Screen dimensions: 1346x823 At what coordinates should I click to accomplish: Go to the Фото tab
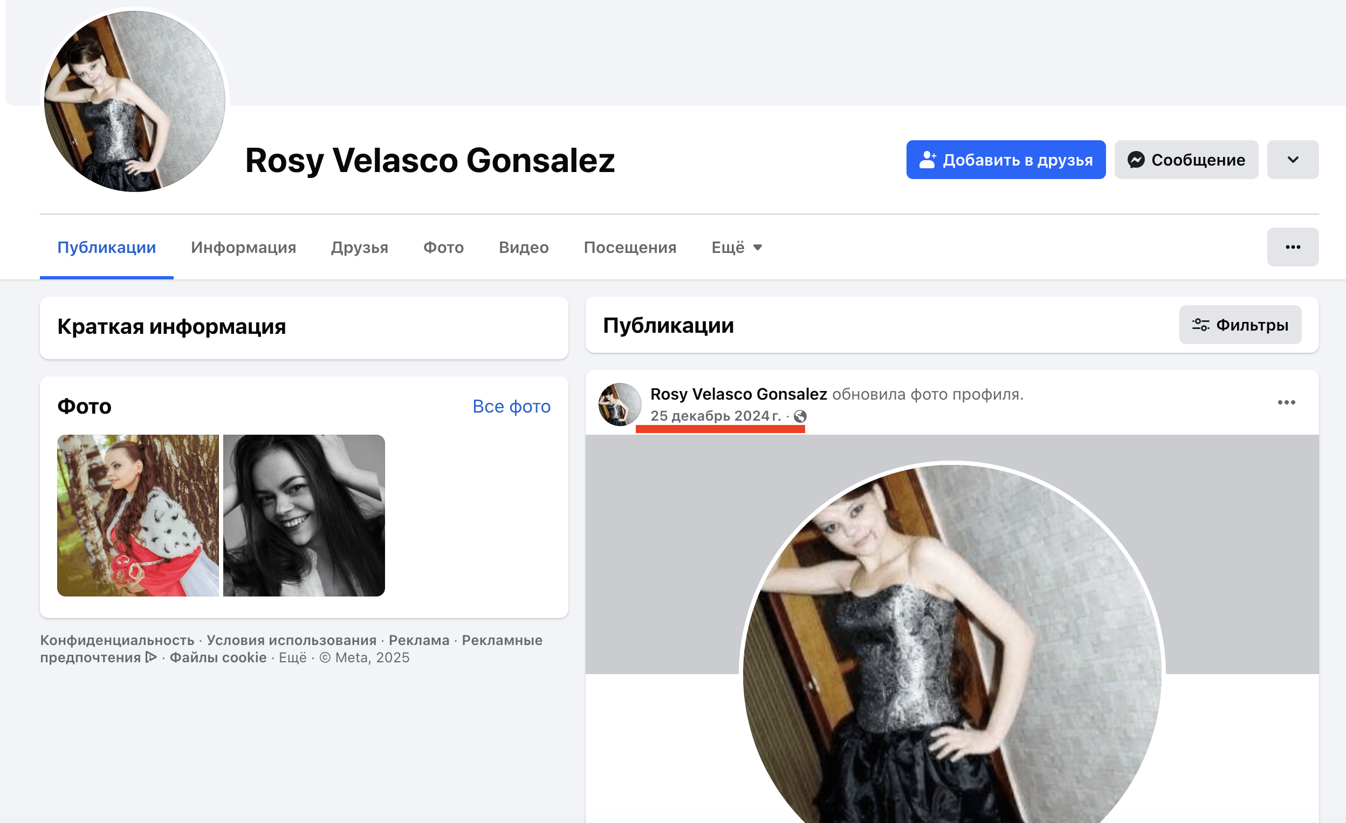[x=443, y=247]
